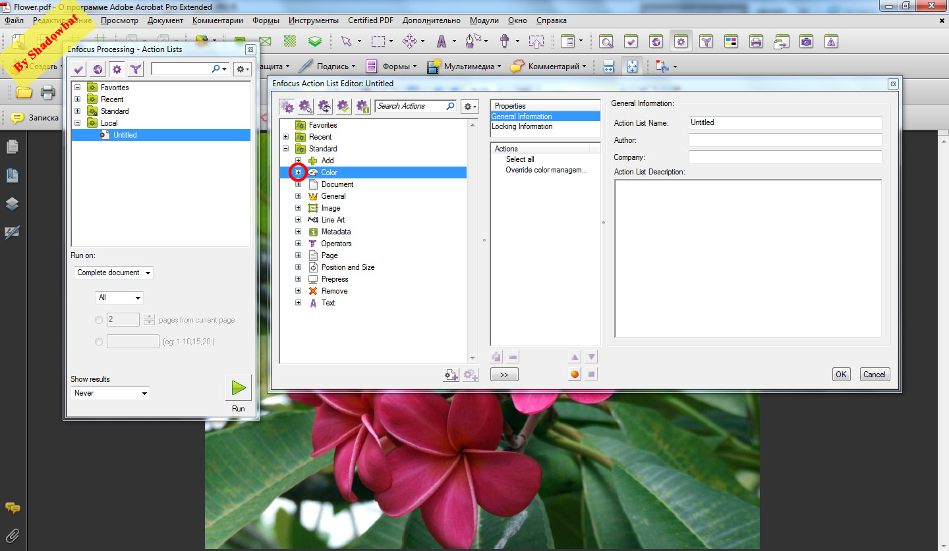
Task: Click the gear with refresh arrows icon in editor
Action: 324,106
